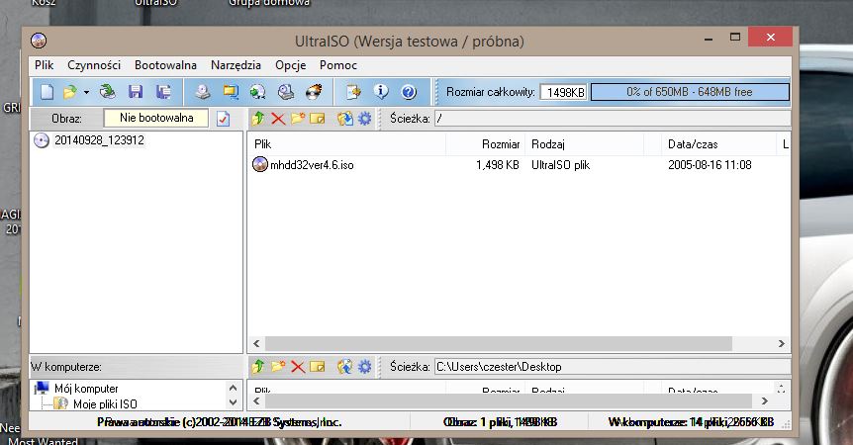Click the UltraISO plik type cell

(560, 165)
